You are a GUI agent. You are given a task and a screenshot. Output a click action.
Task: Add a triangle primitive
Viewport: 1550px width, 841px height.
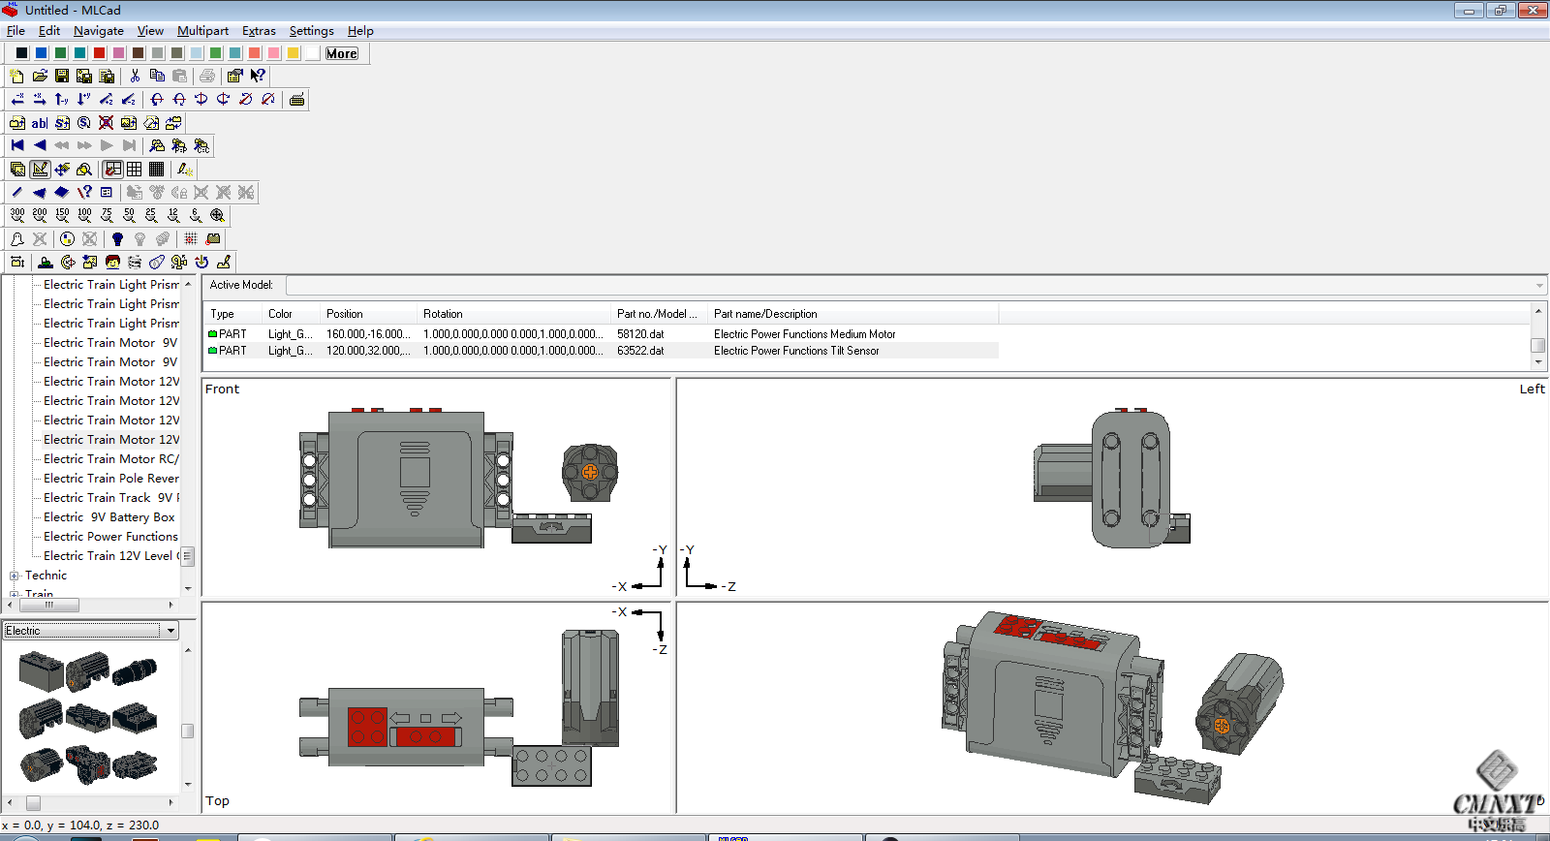40,192
